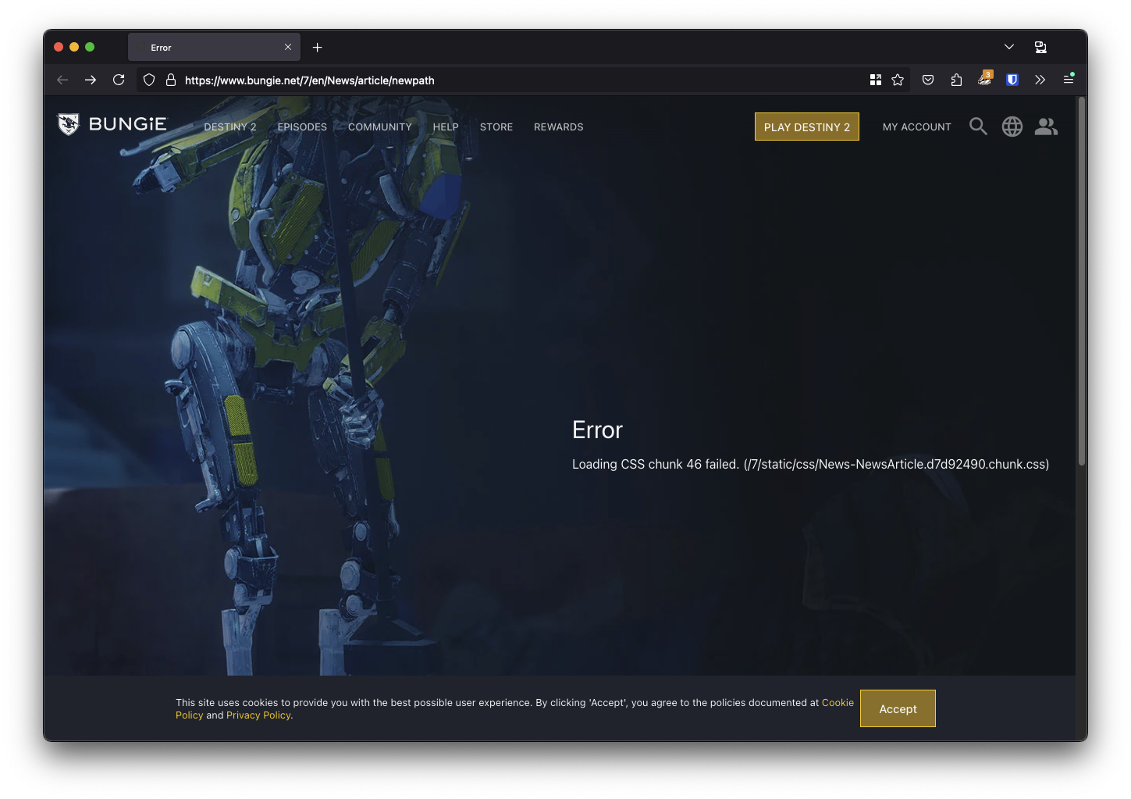Click the Bungie logo in the header

click(112, 125)
